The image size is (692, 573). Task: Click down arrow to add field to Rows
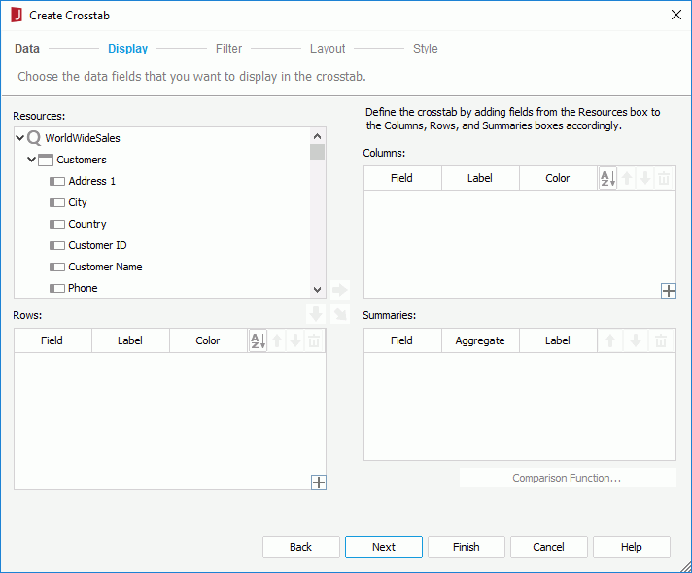pos(316,314)
